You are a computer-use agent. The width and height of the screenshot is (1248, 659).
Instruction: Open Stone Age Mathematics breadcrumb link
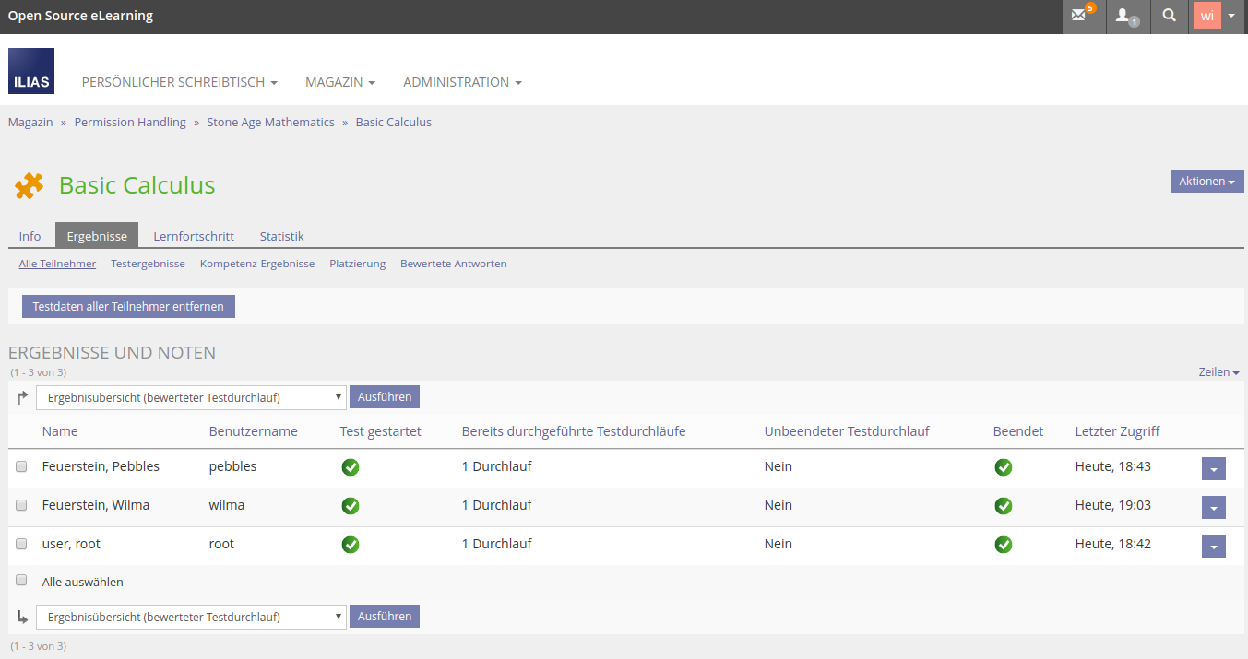[x=270, y=122]
